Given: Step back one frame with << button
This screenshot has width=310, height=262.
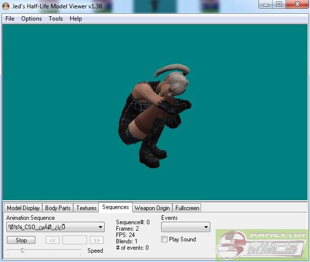Looking at the screenshot, I should coord(53,240).
